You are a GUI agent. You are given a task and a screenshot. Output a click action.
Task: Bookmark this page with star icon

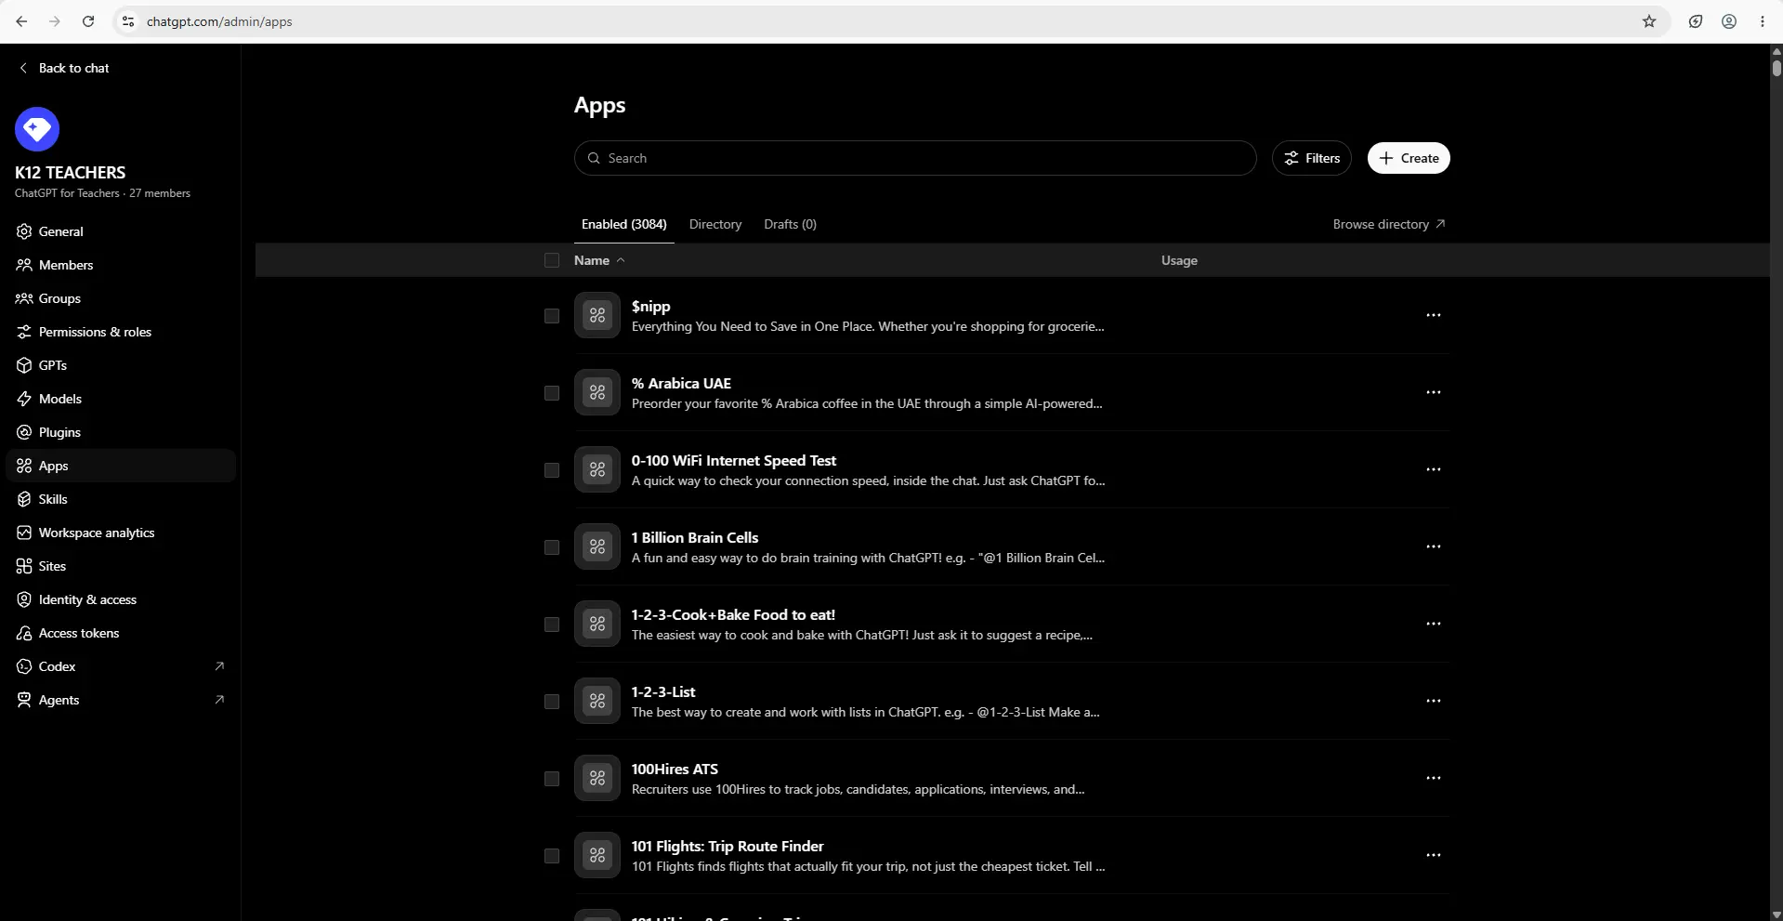coord(1649,21)
